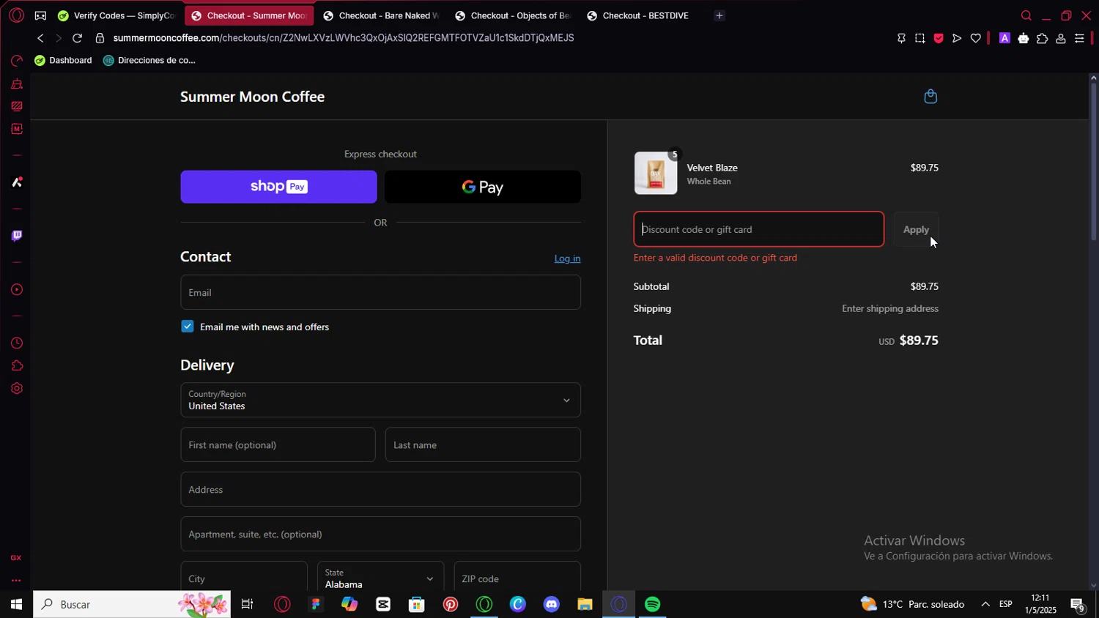Click the ZIP code field

pyautogui.click(x=517, y=578)
